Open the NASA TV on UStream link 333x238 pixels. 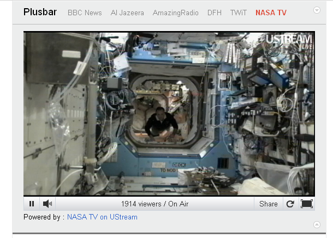coord(102,217)
